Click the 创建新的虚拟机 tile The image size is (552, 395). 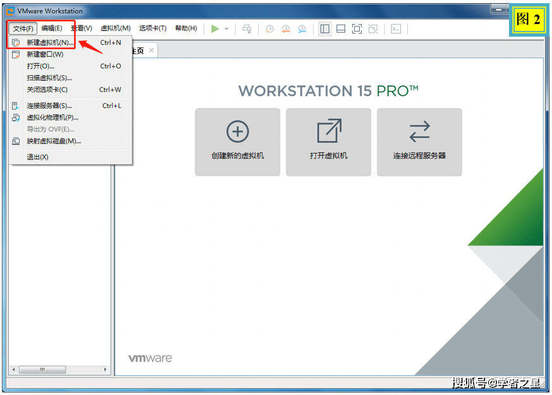[x=237, y=142]
